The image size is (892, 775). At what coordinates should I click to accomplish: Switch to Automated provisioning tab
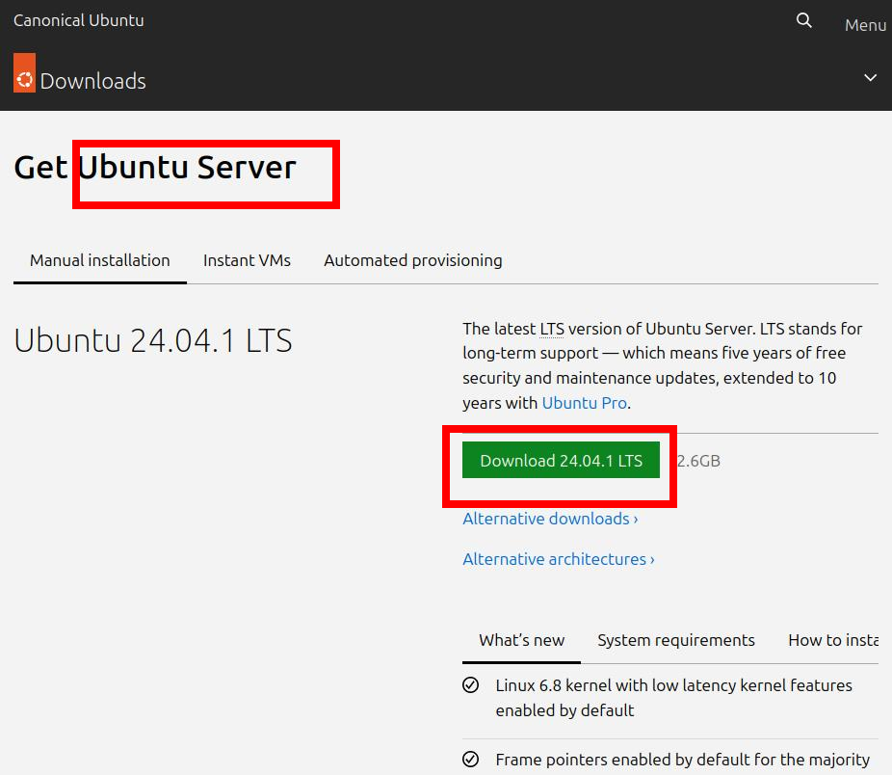click(413, 261)
